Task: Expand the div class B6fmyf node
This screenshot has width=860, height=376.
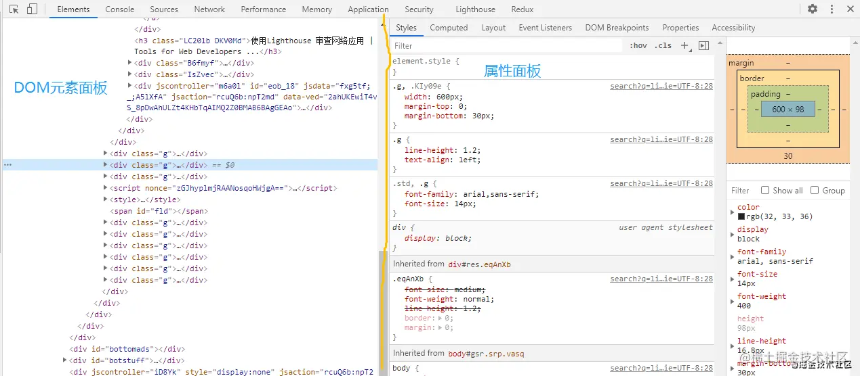Action: 129,63
